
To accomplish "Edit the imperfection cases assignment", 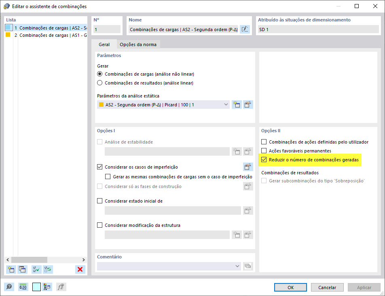I will [248, 166].
